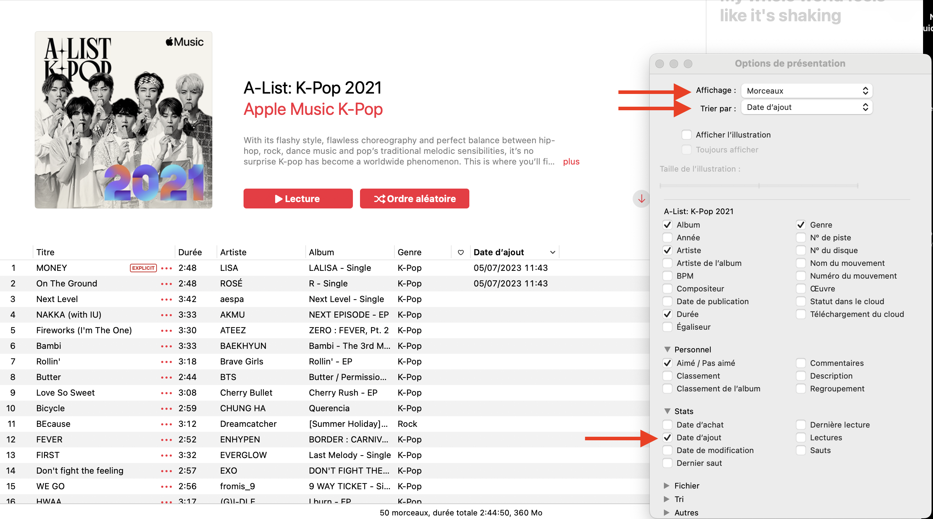The image size is (933, 519).
Task: Enable the Année column checkbox
Action: pos(667,238)
